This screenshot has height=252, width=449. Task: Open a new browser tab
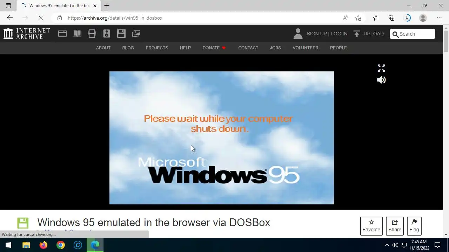(x=107, y=6)
